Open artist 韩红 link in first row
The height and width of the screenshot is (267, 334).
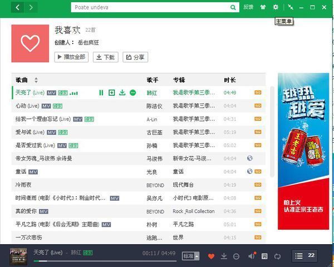pos(152,93)
